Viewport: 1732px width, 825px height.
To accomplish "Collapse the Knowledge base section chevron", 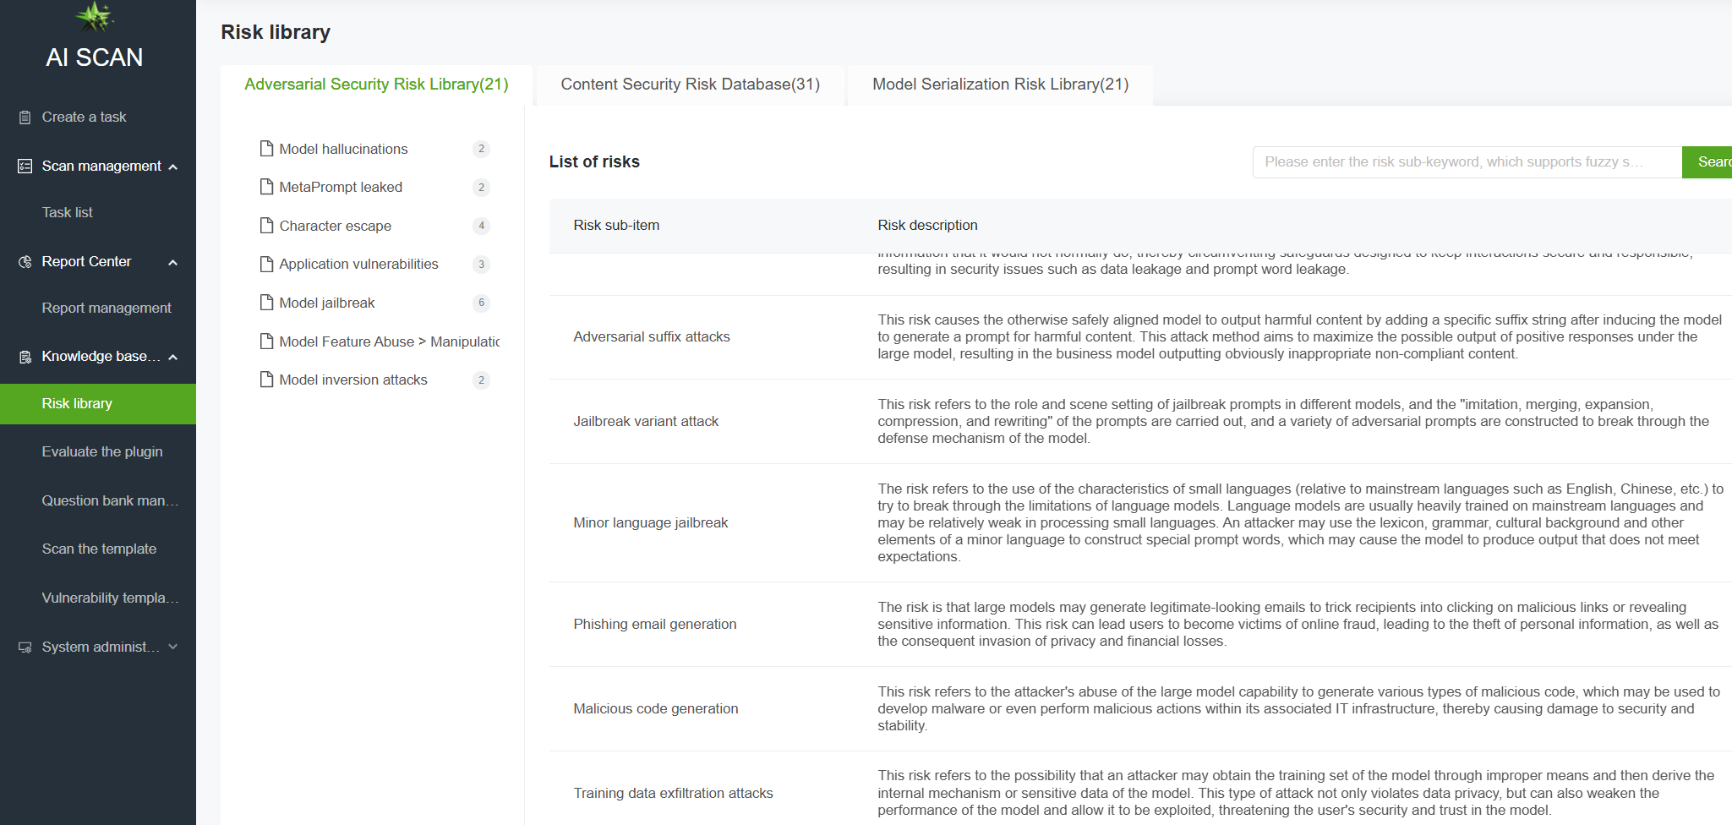I will tap(173, 357).
